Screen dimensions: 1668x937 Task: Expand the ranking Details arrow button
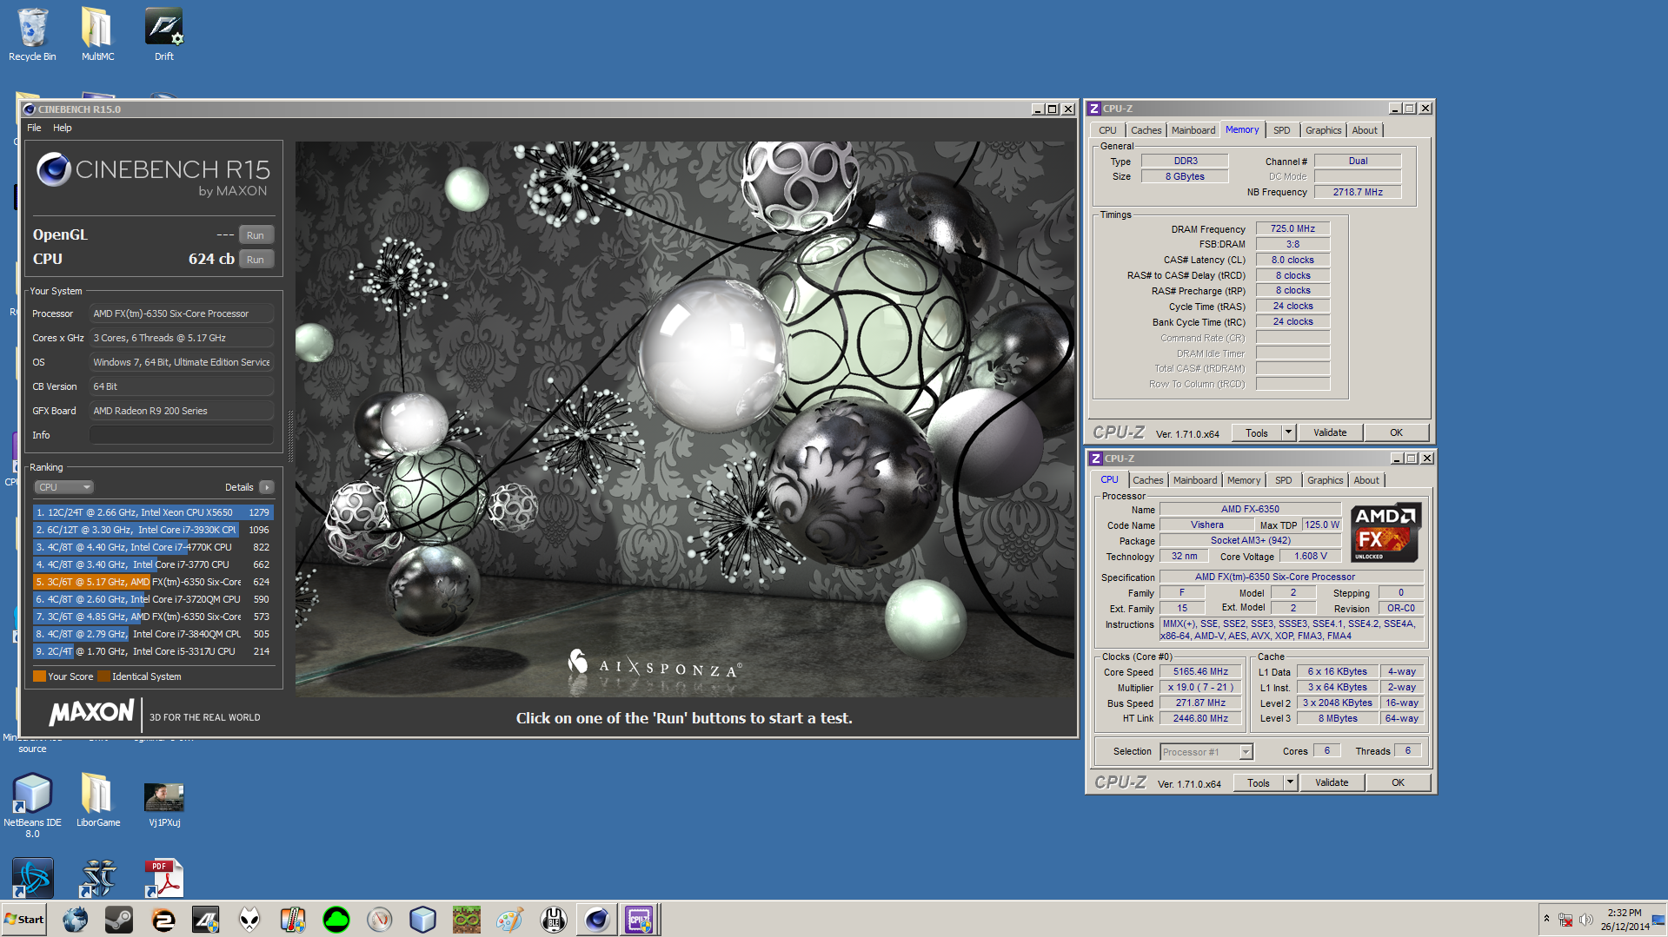(x=267, y=487)
